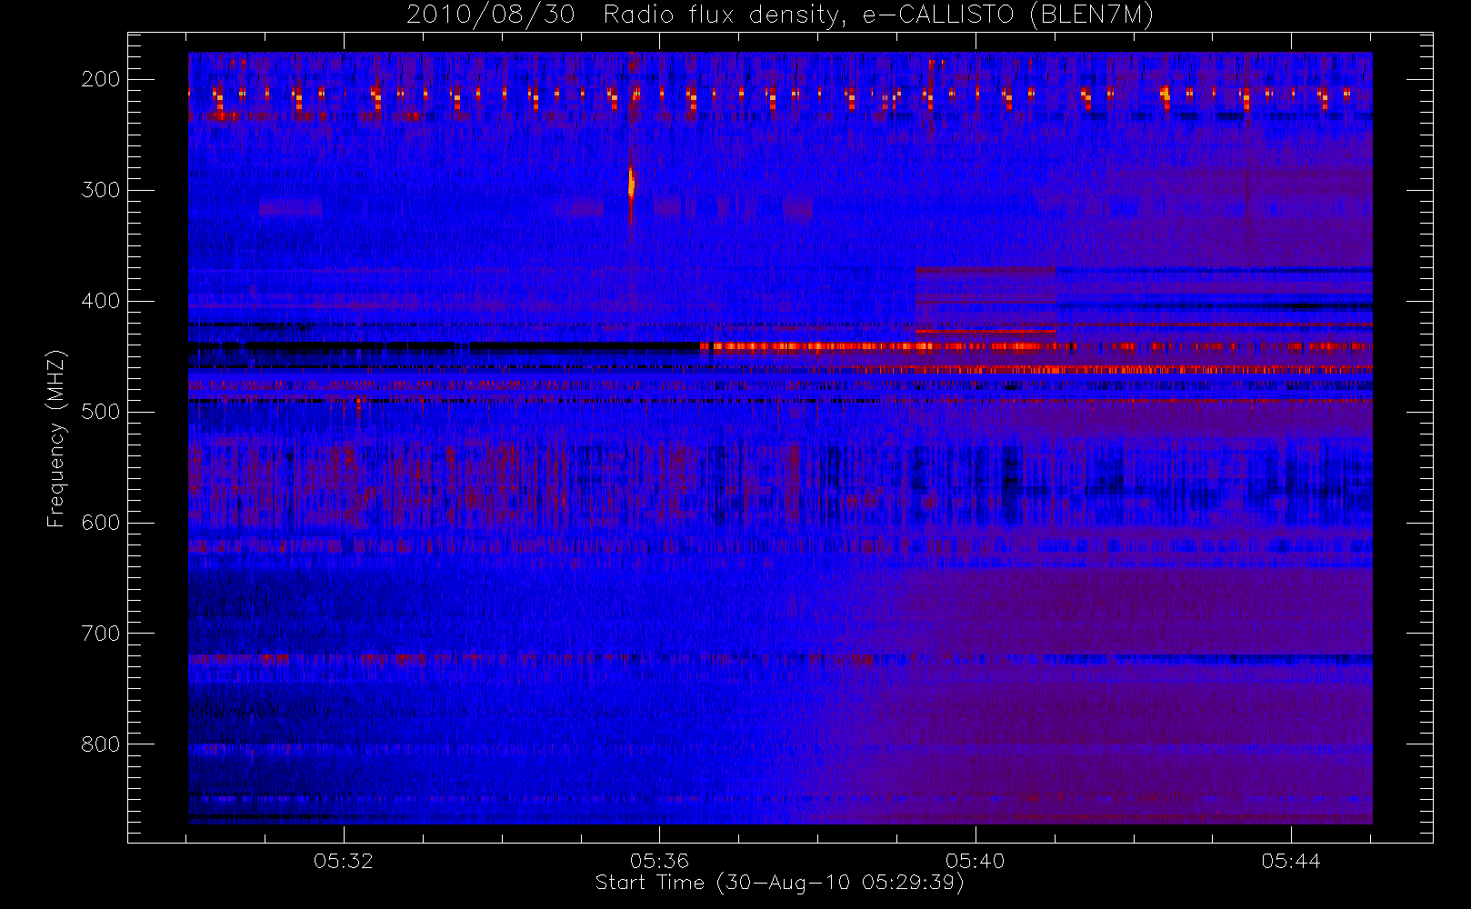This screenshot has width=1471, height=909.
Task: Click the 05:44 time tick label
Action: (1291, 861)
